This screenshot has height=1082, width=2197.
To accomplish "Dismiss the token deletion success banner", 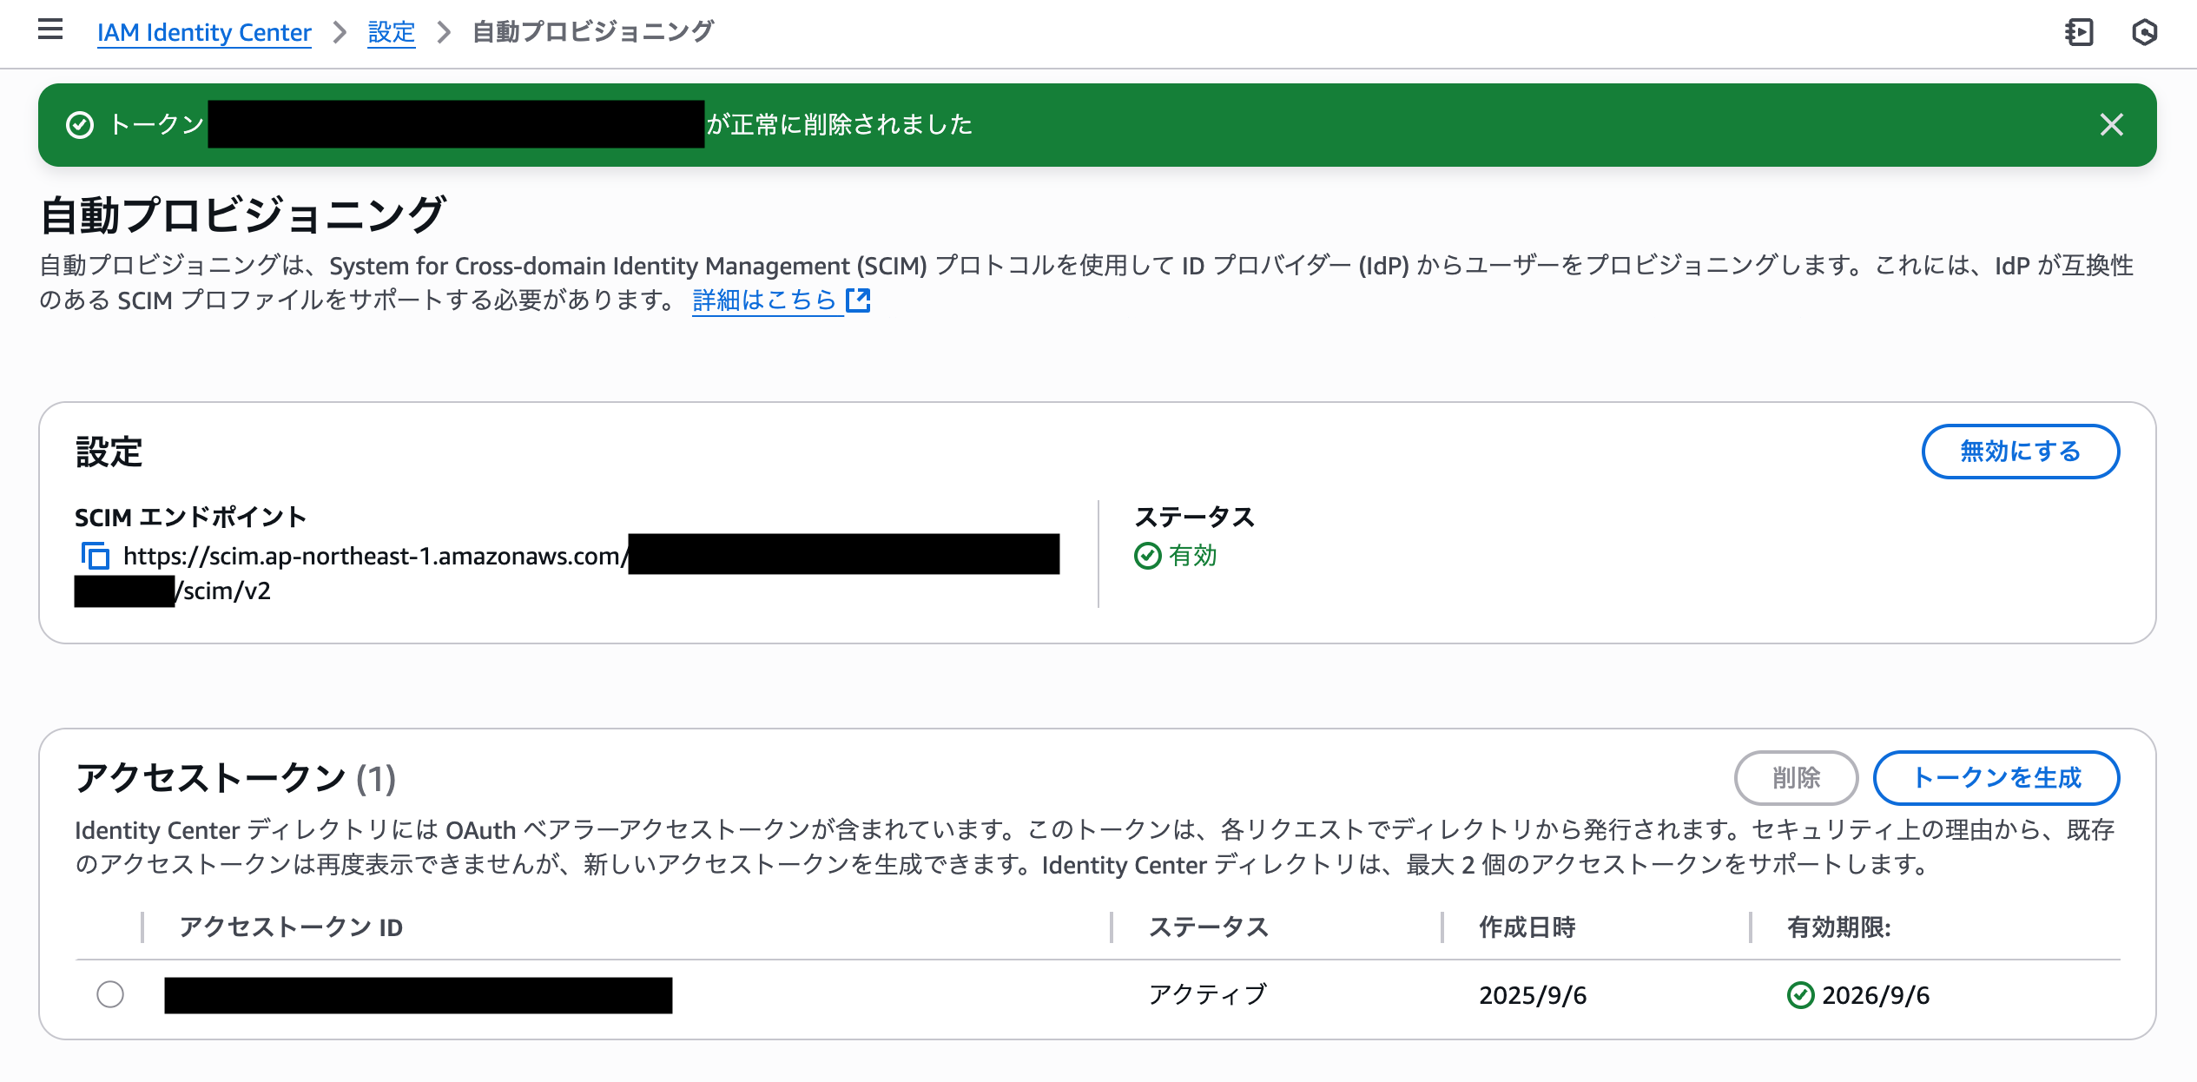I will (x=2112, y=125).
